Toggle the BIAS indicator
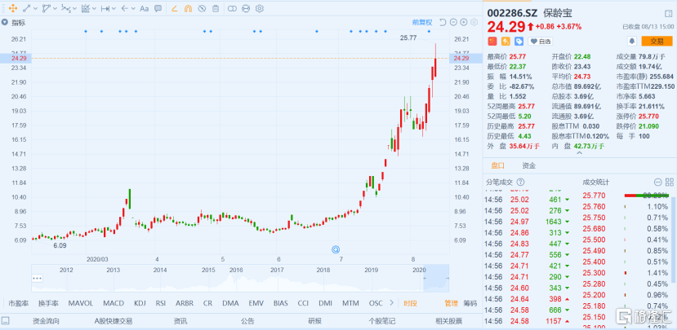Image resolution: width=677 pixels, height=330 pixels. click(281, 303)
